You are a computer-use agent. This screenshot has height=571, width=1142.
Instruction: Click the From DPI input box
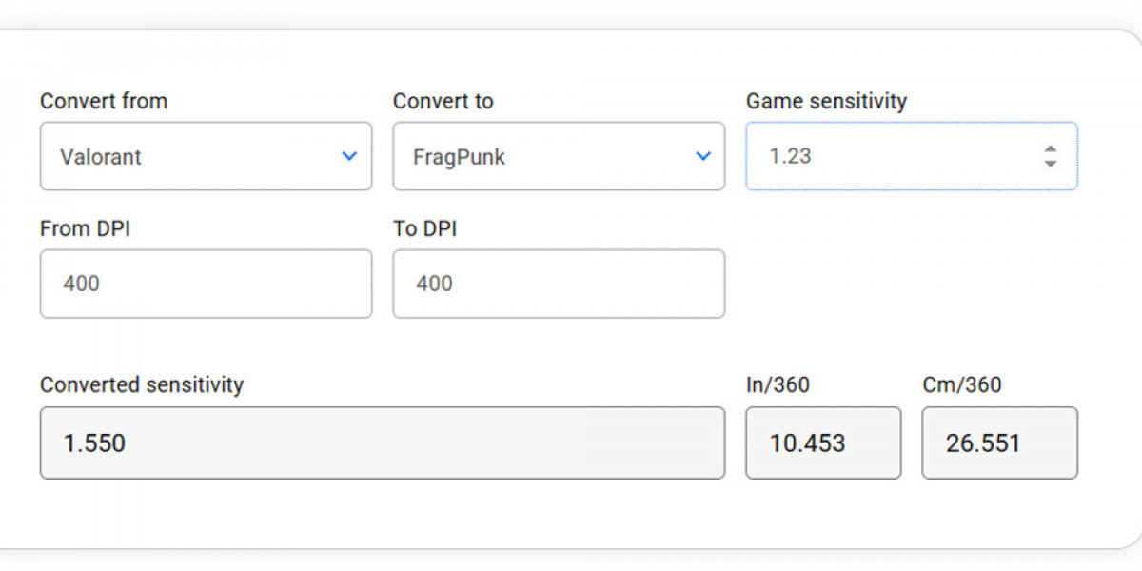[206, 284]
